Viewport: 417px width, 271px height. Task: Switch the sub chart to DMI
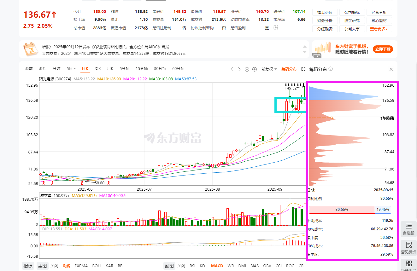242,266
